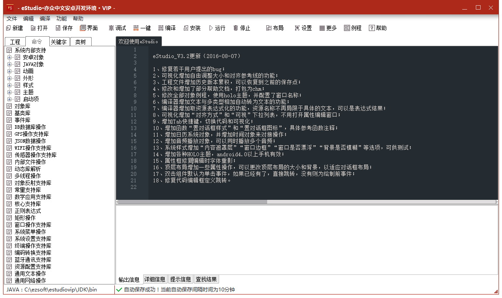Select 窗口操作支持库 in the tree
This screenshot has width=502, height=298.
[x=33, y=225]
